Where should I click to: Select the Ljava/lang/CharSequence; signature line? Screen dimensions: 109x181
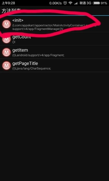coord(32,68)
